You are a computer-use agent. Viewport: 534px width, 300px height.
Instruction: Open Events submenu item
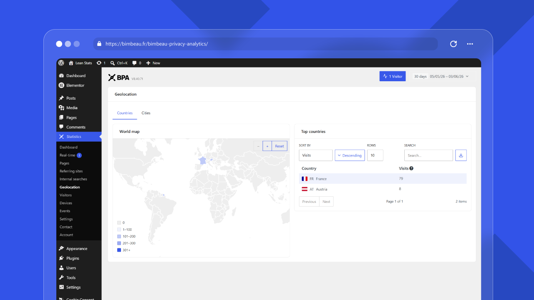tap(65, 211)
